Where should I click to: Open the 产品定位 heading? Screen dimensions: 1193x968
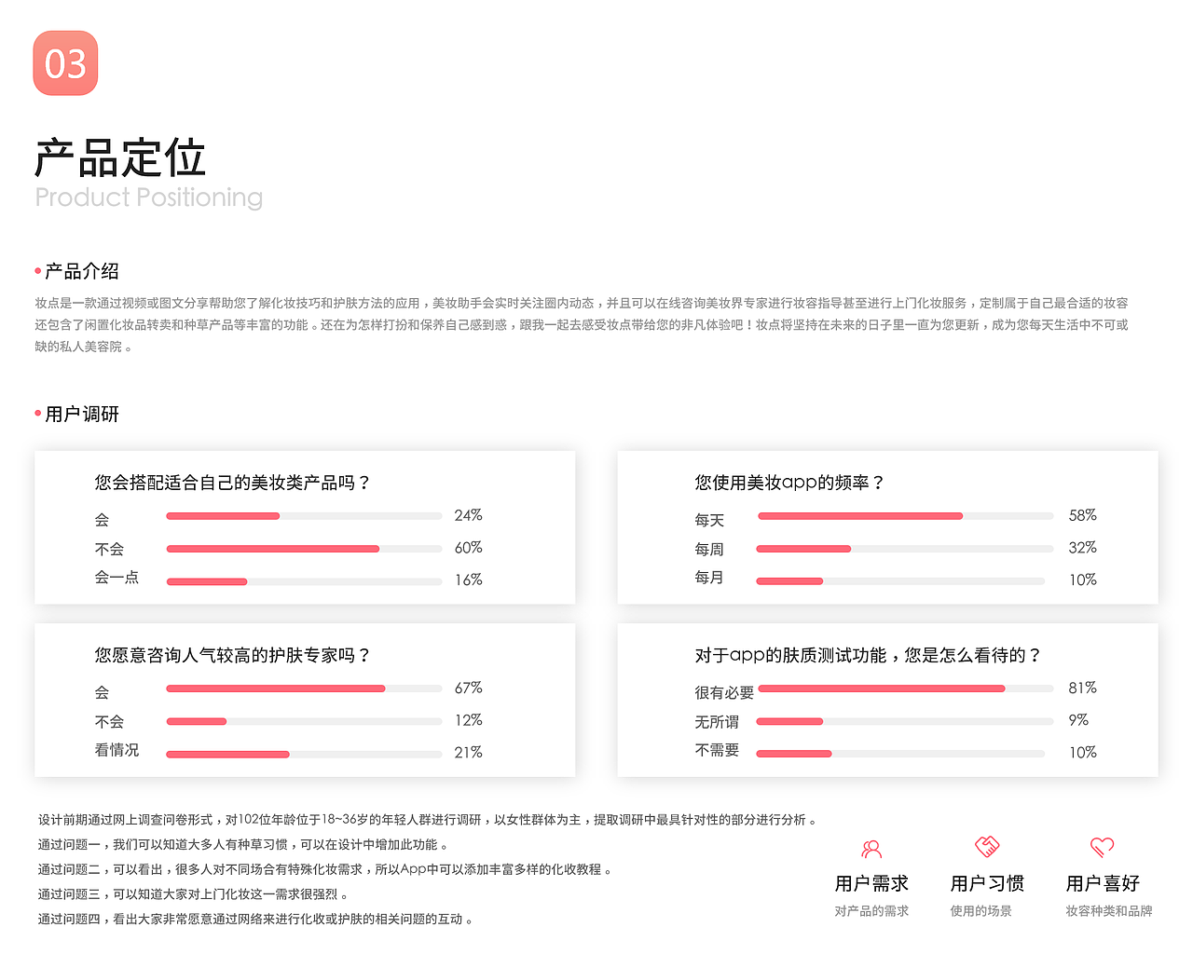point(120,157)
